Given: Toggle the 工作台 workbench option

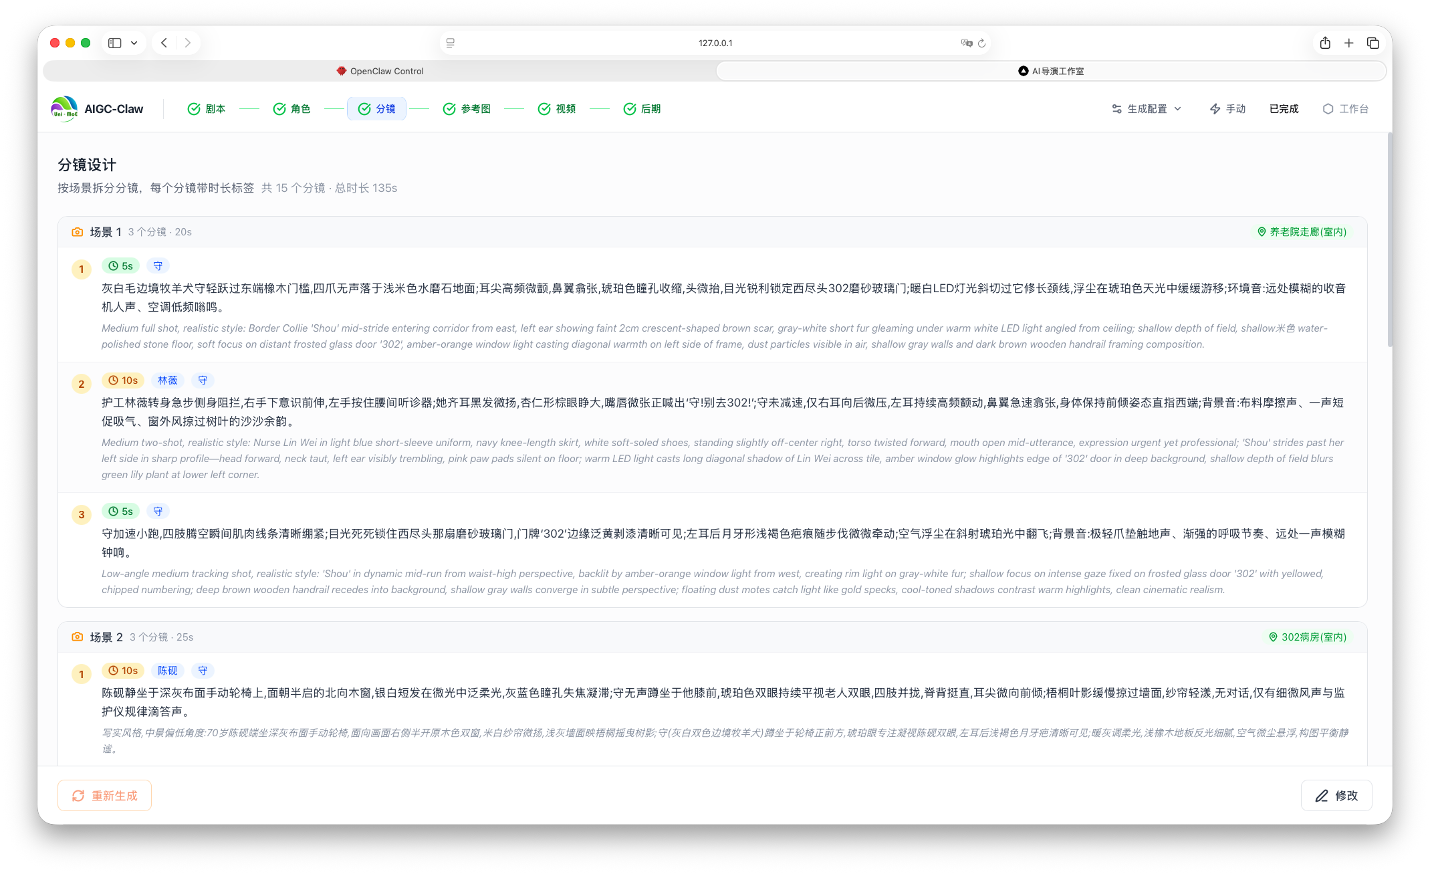Looking at the screenshot, I should (x=1345, y=109).
